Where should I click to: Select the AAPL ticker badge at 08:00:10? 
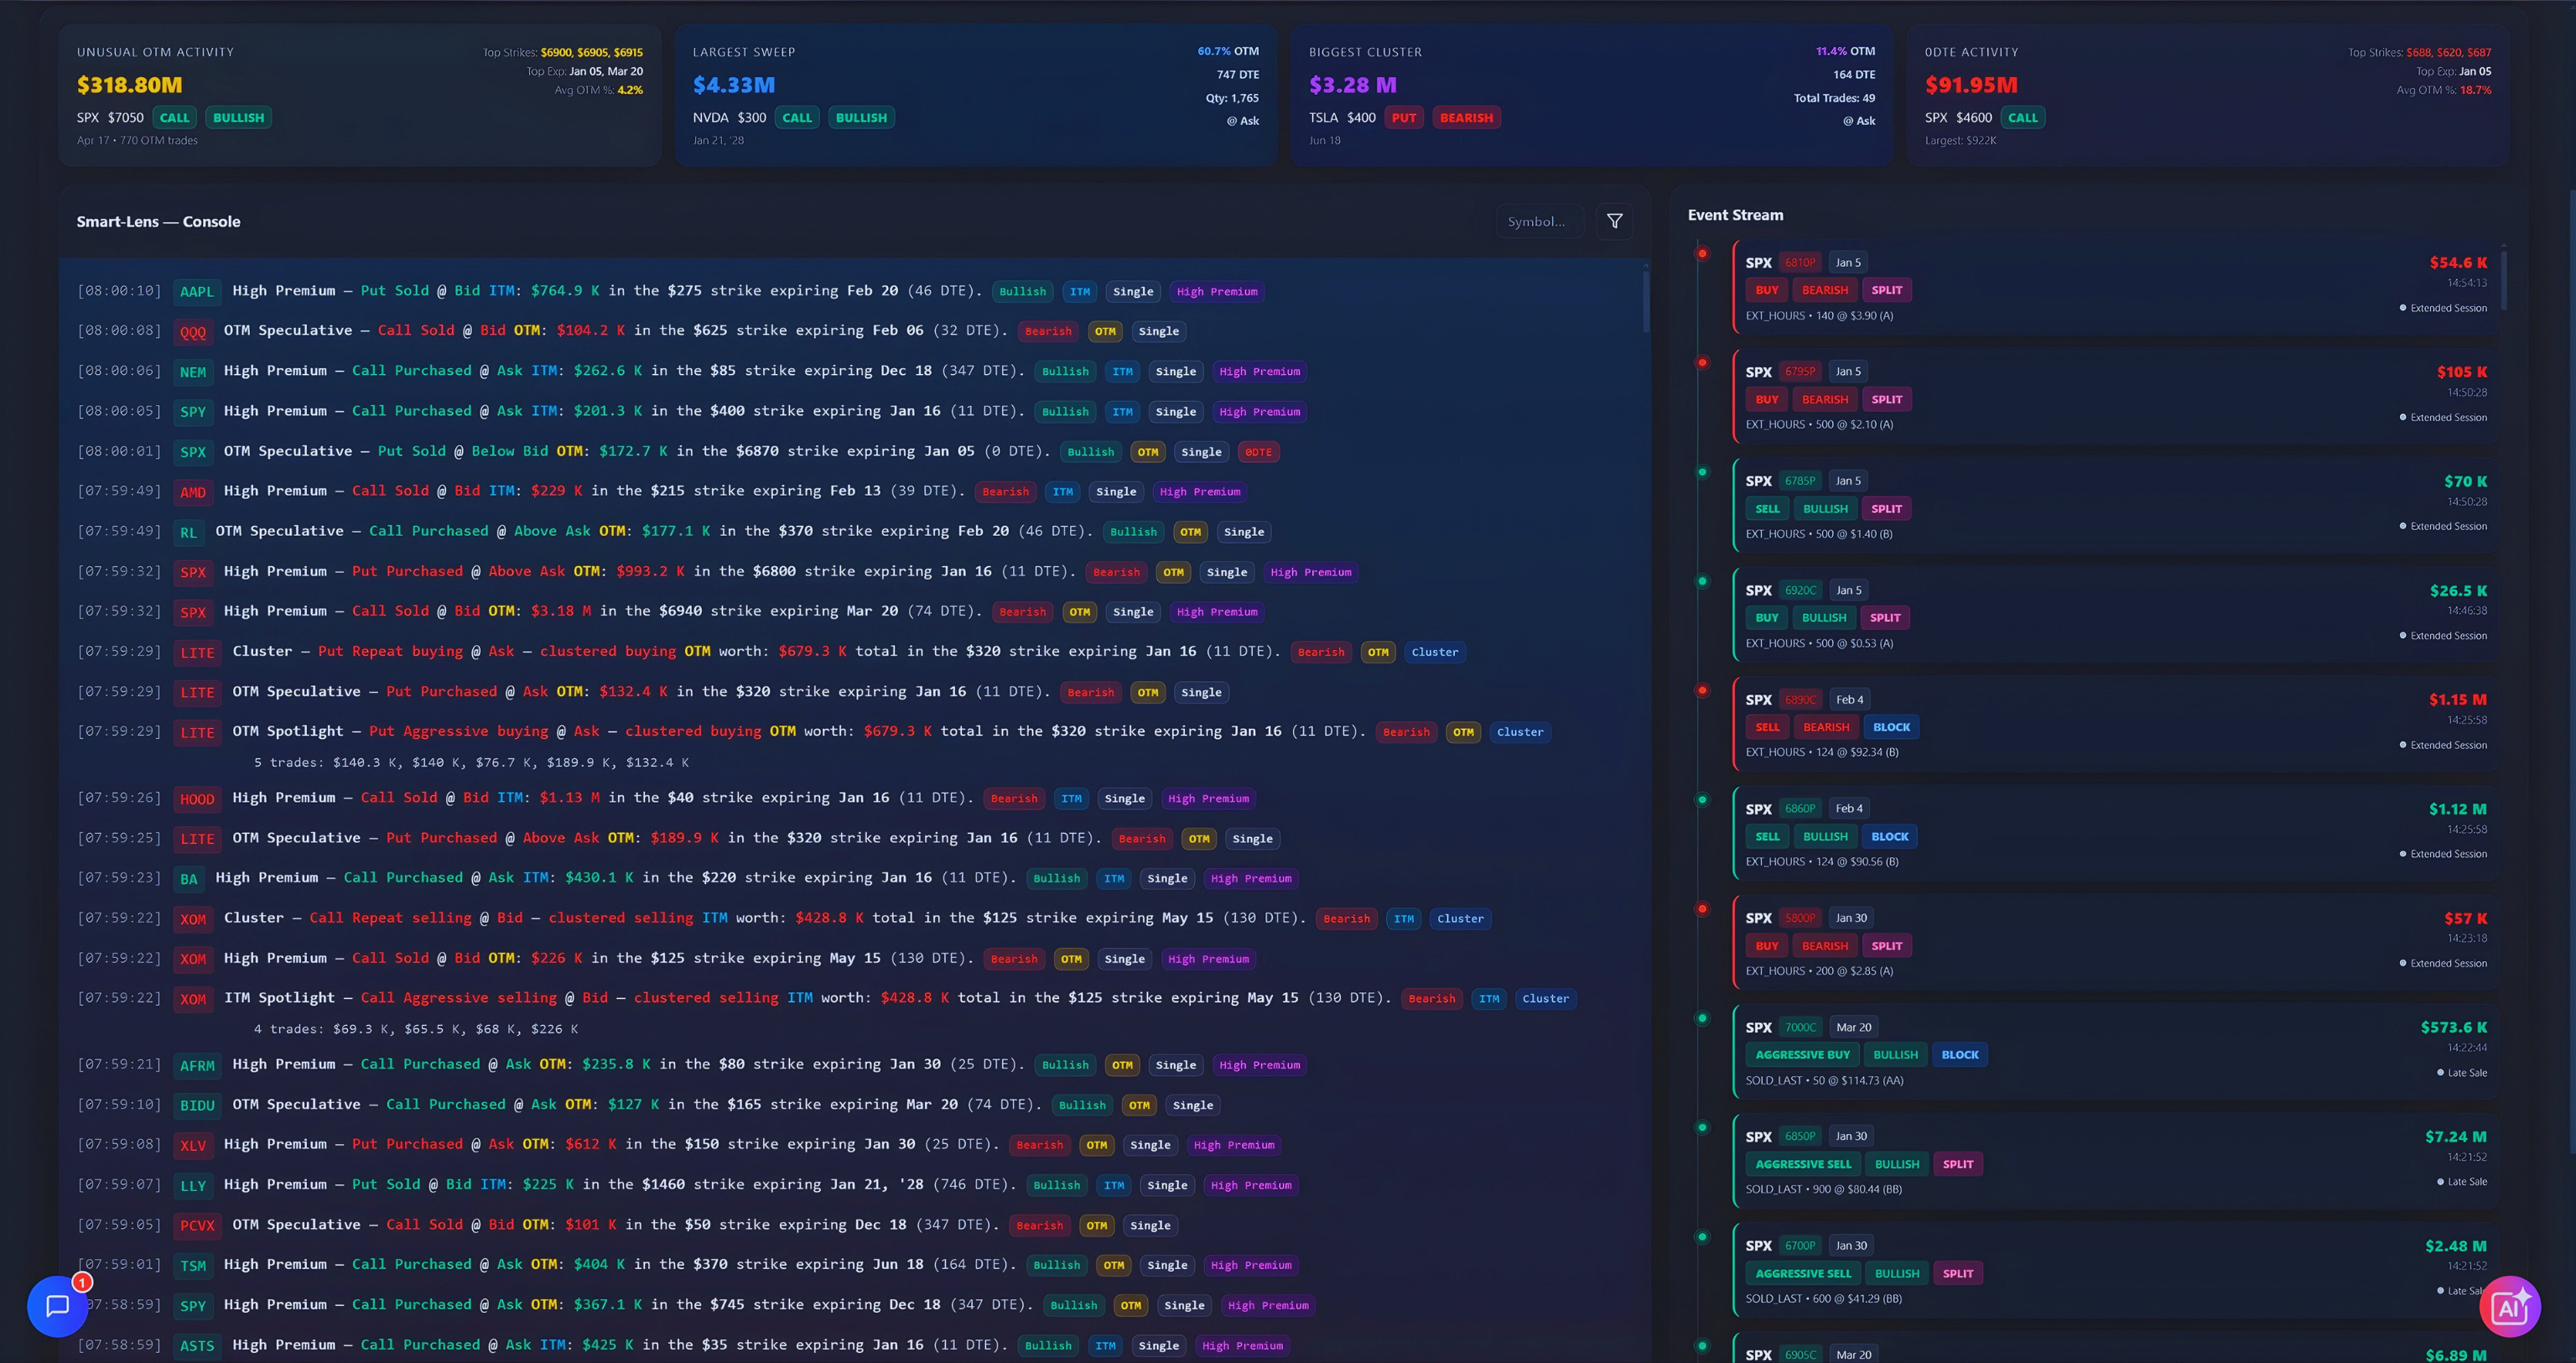coord(197,291)
